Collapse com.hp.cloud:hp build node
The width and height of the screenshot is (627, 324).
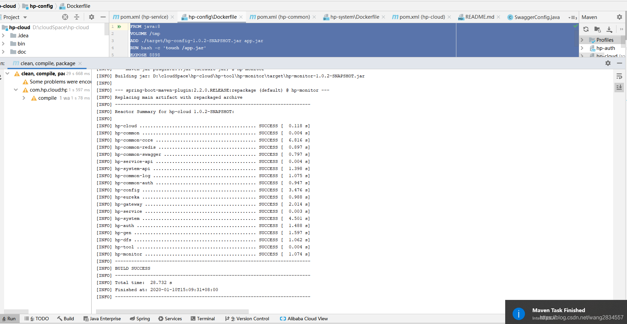16,90
